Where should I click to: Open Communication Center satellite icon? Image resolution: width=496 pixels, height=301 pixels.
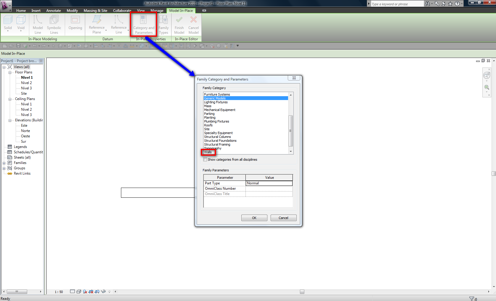coord(444,4)
